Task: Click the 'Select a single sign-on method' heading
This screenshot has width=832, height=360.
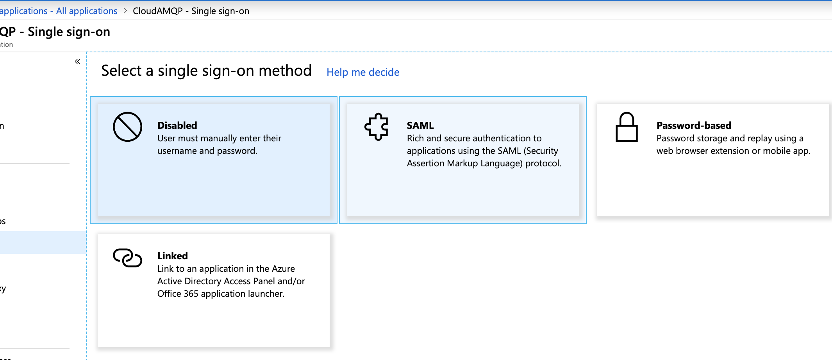Action: tap(206, 71)
